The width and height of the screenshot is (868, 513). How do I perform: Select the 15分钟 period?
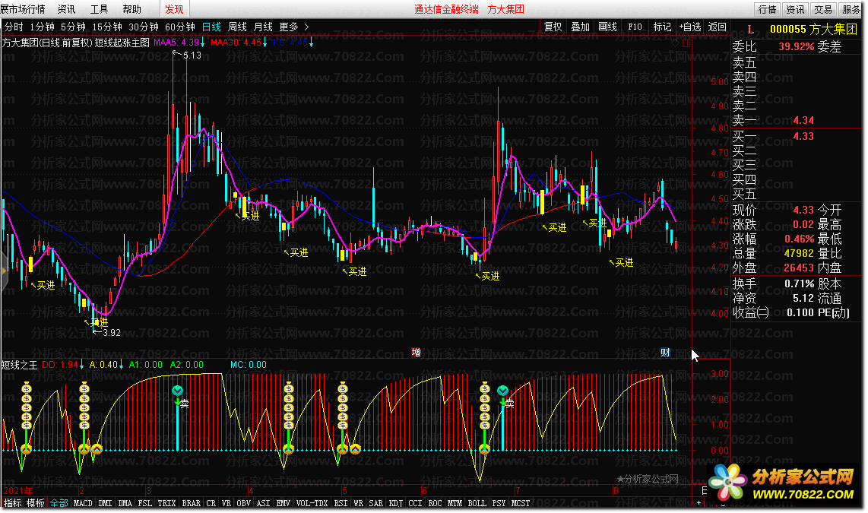[x=107, y=27]
